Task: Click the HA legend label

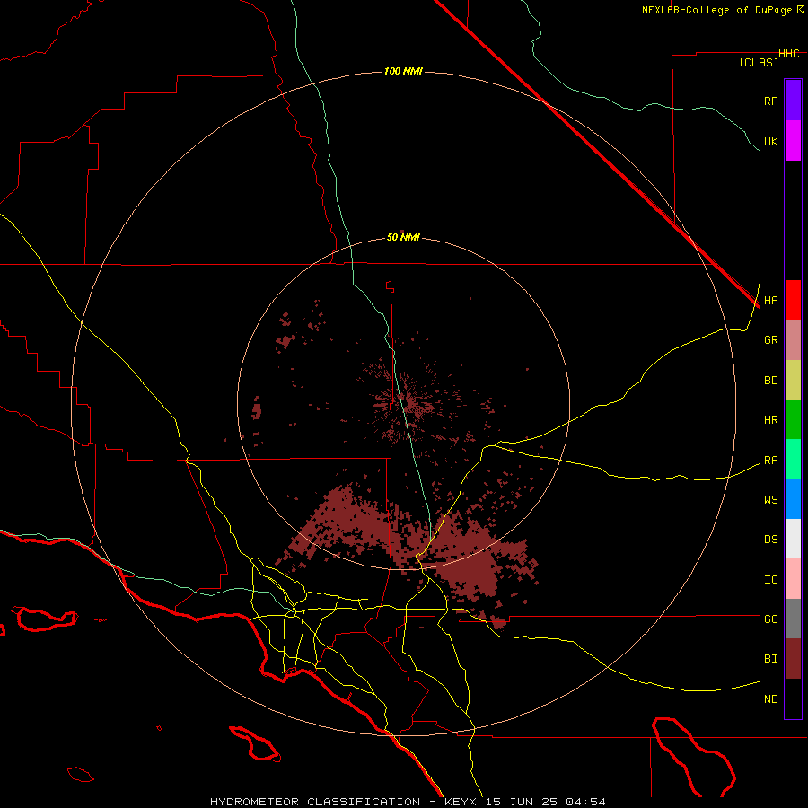Action: click(770, 301)
